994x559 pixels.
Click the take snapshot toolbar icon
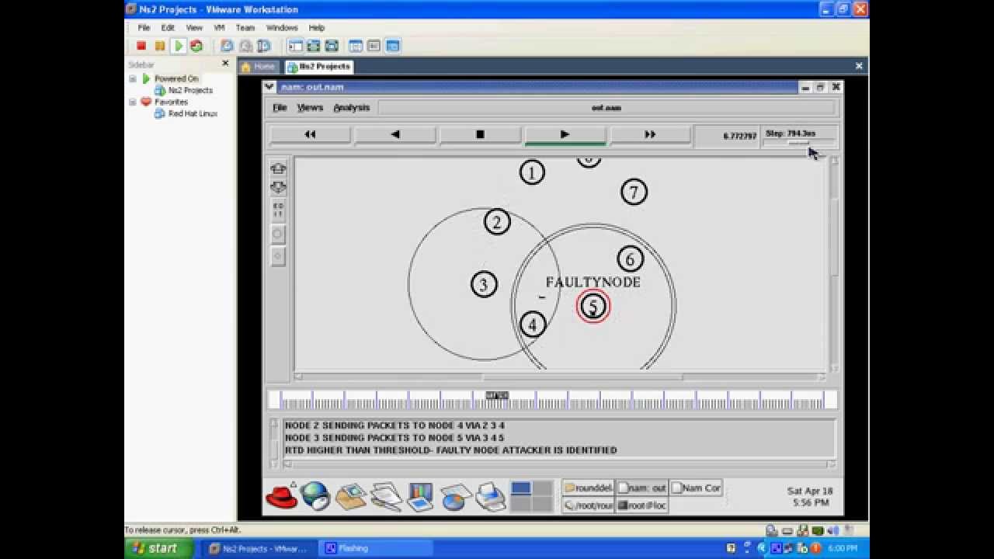point(227,46)
